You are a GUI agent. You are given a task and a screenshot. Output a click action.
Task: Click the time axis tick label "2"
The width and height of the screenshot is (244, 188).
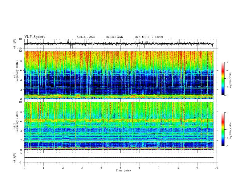63,168
